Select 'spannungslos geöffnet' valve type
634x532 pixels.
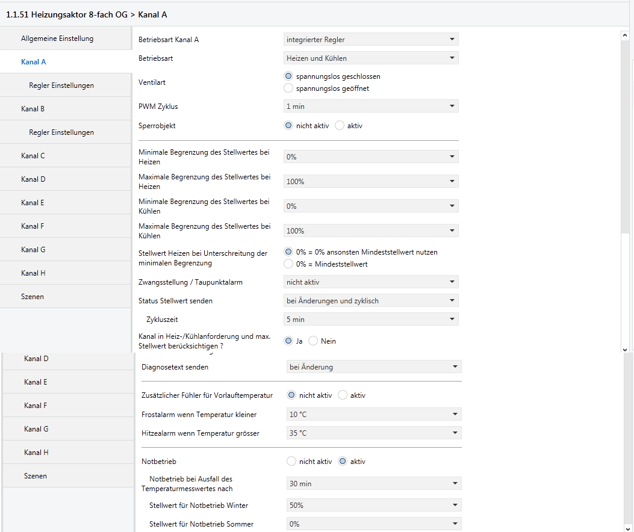click(x=288, y=88)
